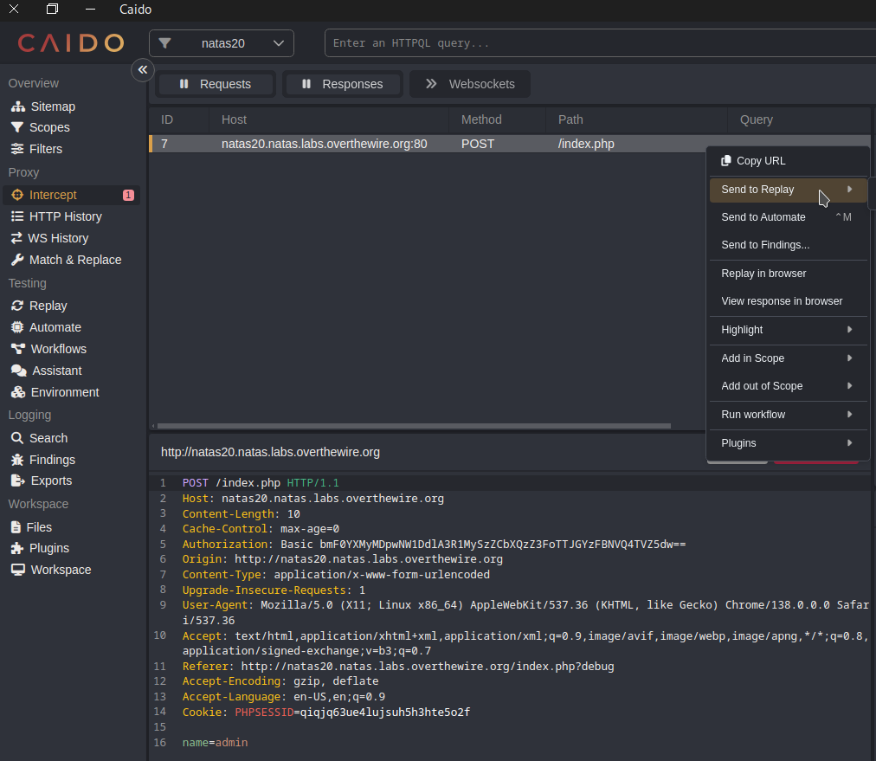This screenshot has width=876, height=761.
Task: Click the Filters sliders icon
Action: 17,149
